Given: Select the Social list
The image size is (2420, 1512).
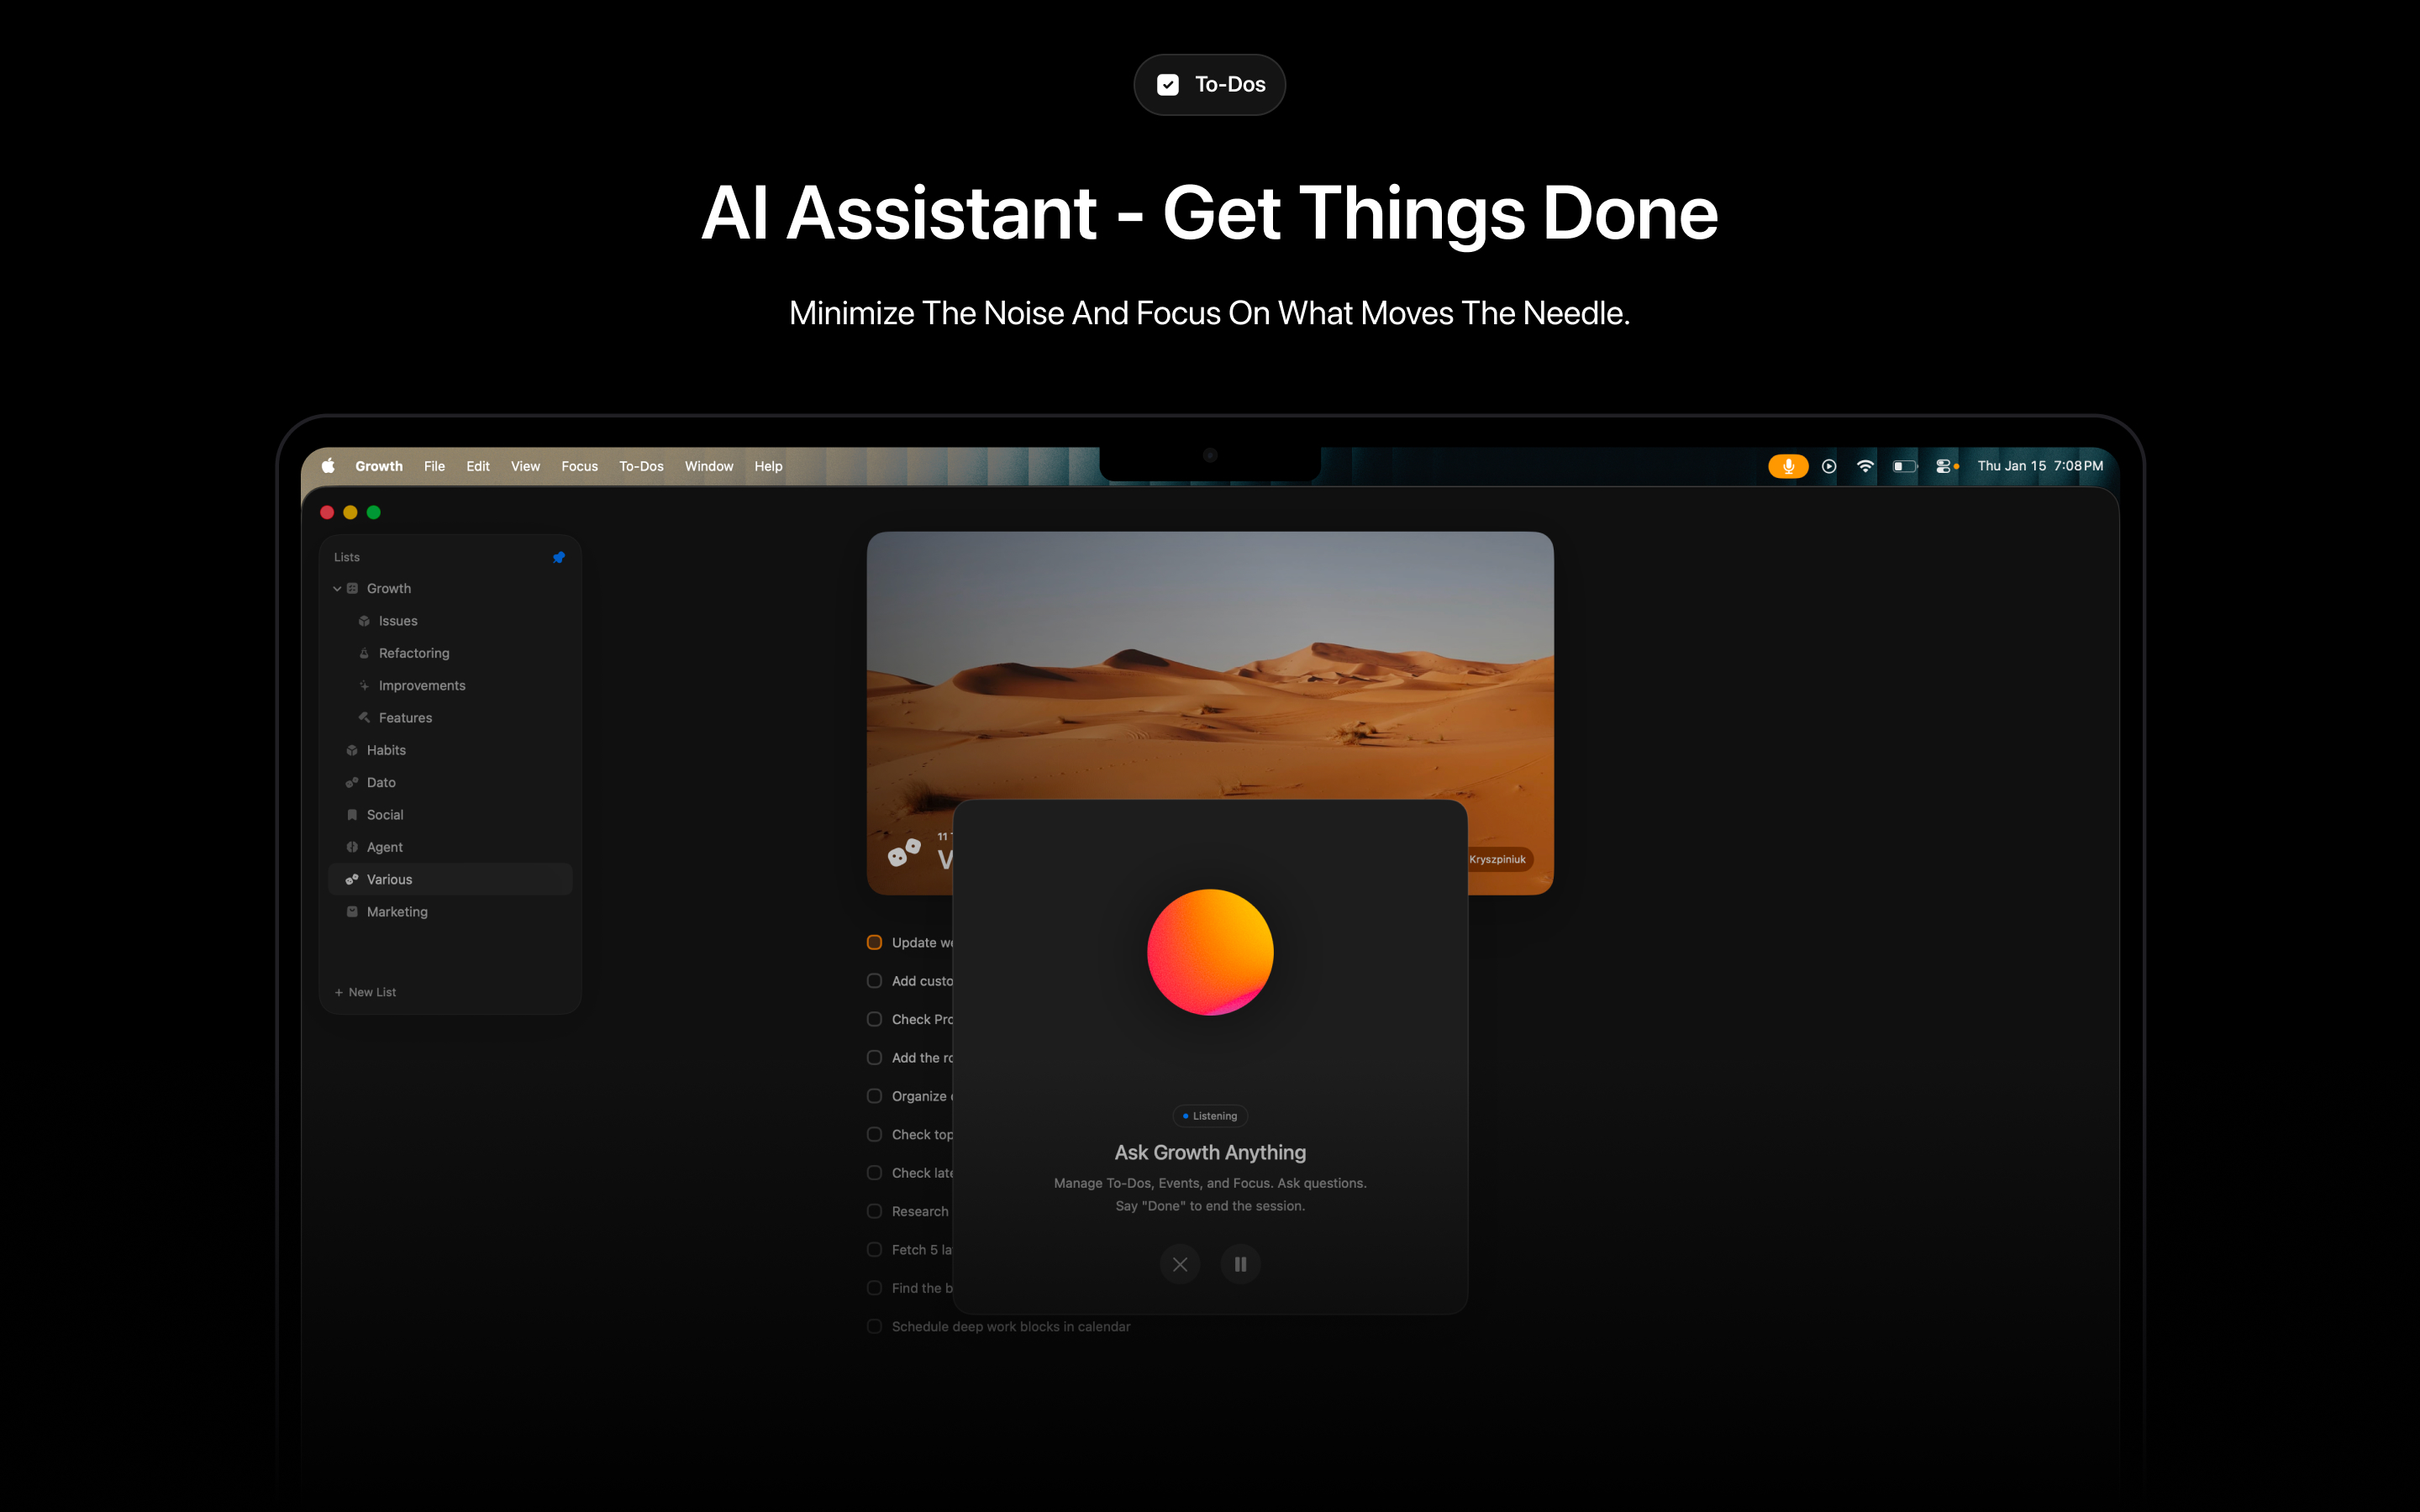Looking at the screenshot, I should [450, 815].
